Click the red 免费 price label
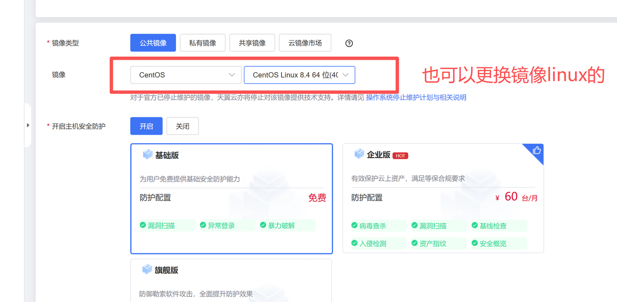The height and width of the screenshot is (302, 617). (317, 198)
